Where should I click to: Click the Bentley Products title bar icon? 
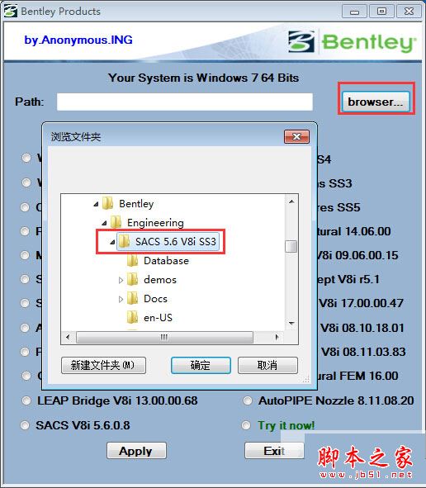click(x=10, y=12)
